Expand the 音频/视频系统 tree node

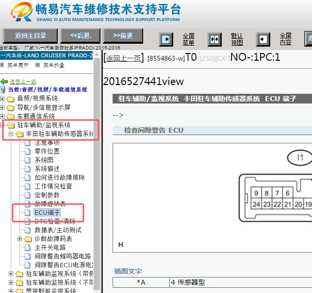coord(2,99)
